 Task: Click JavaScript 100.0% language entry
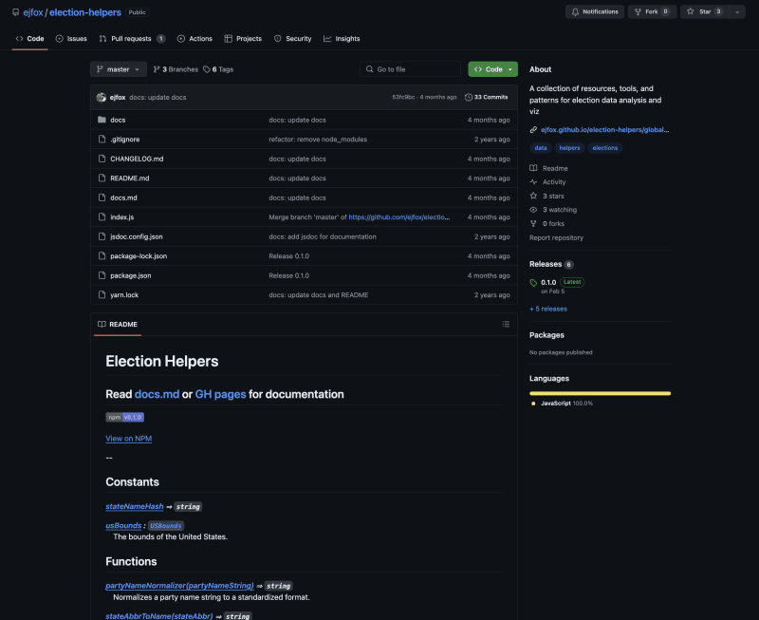[x=562, y=404]
